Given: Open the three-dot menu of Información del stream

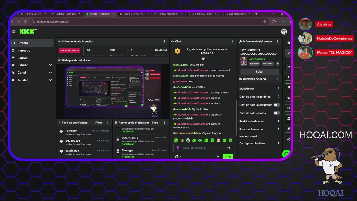Looking at the screenshot, I should (x=277, y=41).
